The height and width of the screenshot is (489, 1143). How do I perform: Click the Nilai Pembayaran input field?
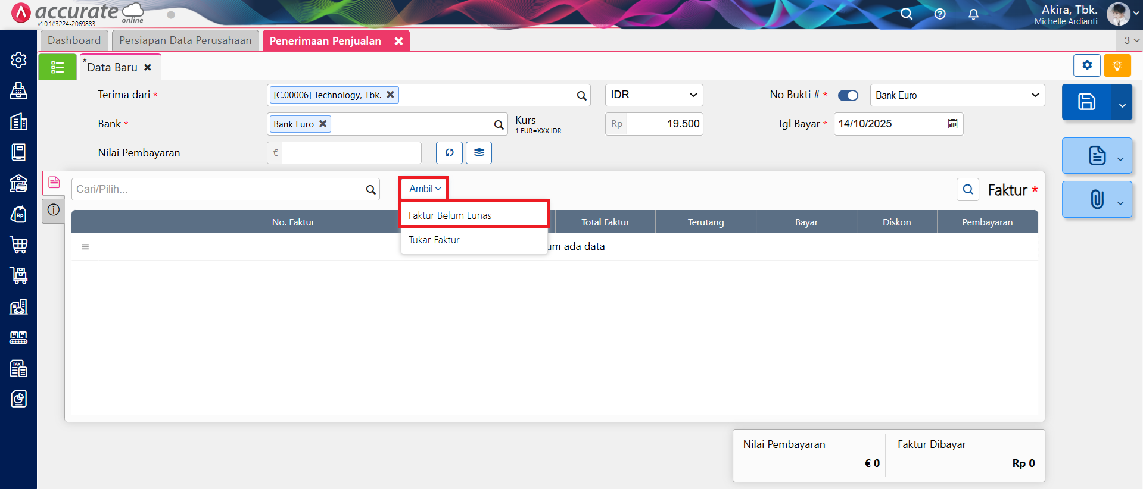[x=351, y=153]
